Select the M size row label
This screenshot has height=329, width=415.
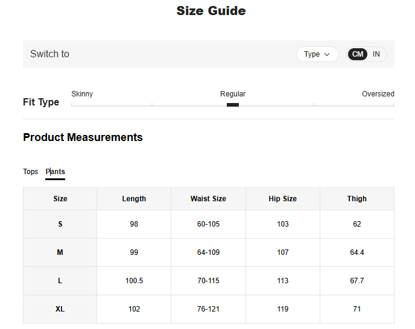tap(60, 252)
